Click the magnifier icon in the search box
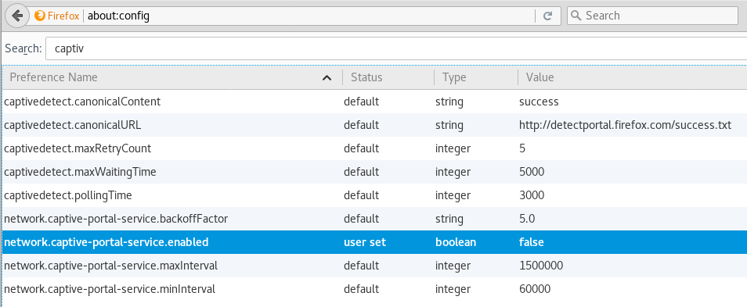Image resolution: width=747 pixels, height=307 pixels. [x=576, y=16]
